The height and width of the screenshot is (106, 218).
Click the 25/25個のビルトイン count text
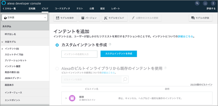coord(201,85)
